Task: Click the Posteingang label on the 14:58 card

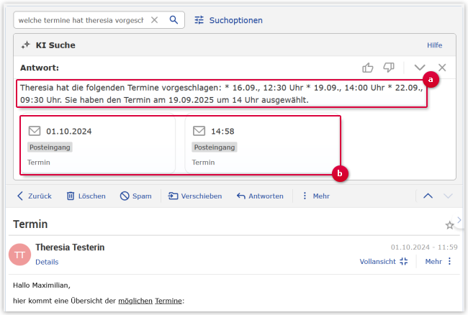Action: click(215, 147)
